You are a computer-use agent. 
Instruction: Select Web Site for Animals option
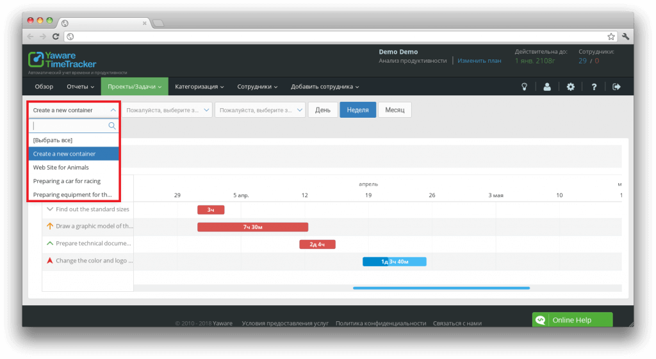(x=74, y=167)
